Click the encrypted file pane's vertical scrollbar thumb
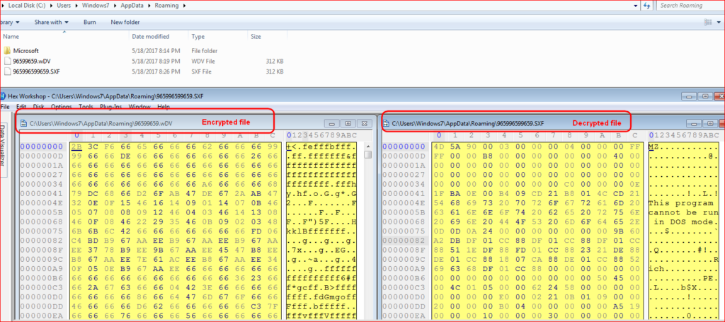 pyautogui.click(x=368, y=154)
